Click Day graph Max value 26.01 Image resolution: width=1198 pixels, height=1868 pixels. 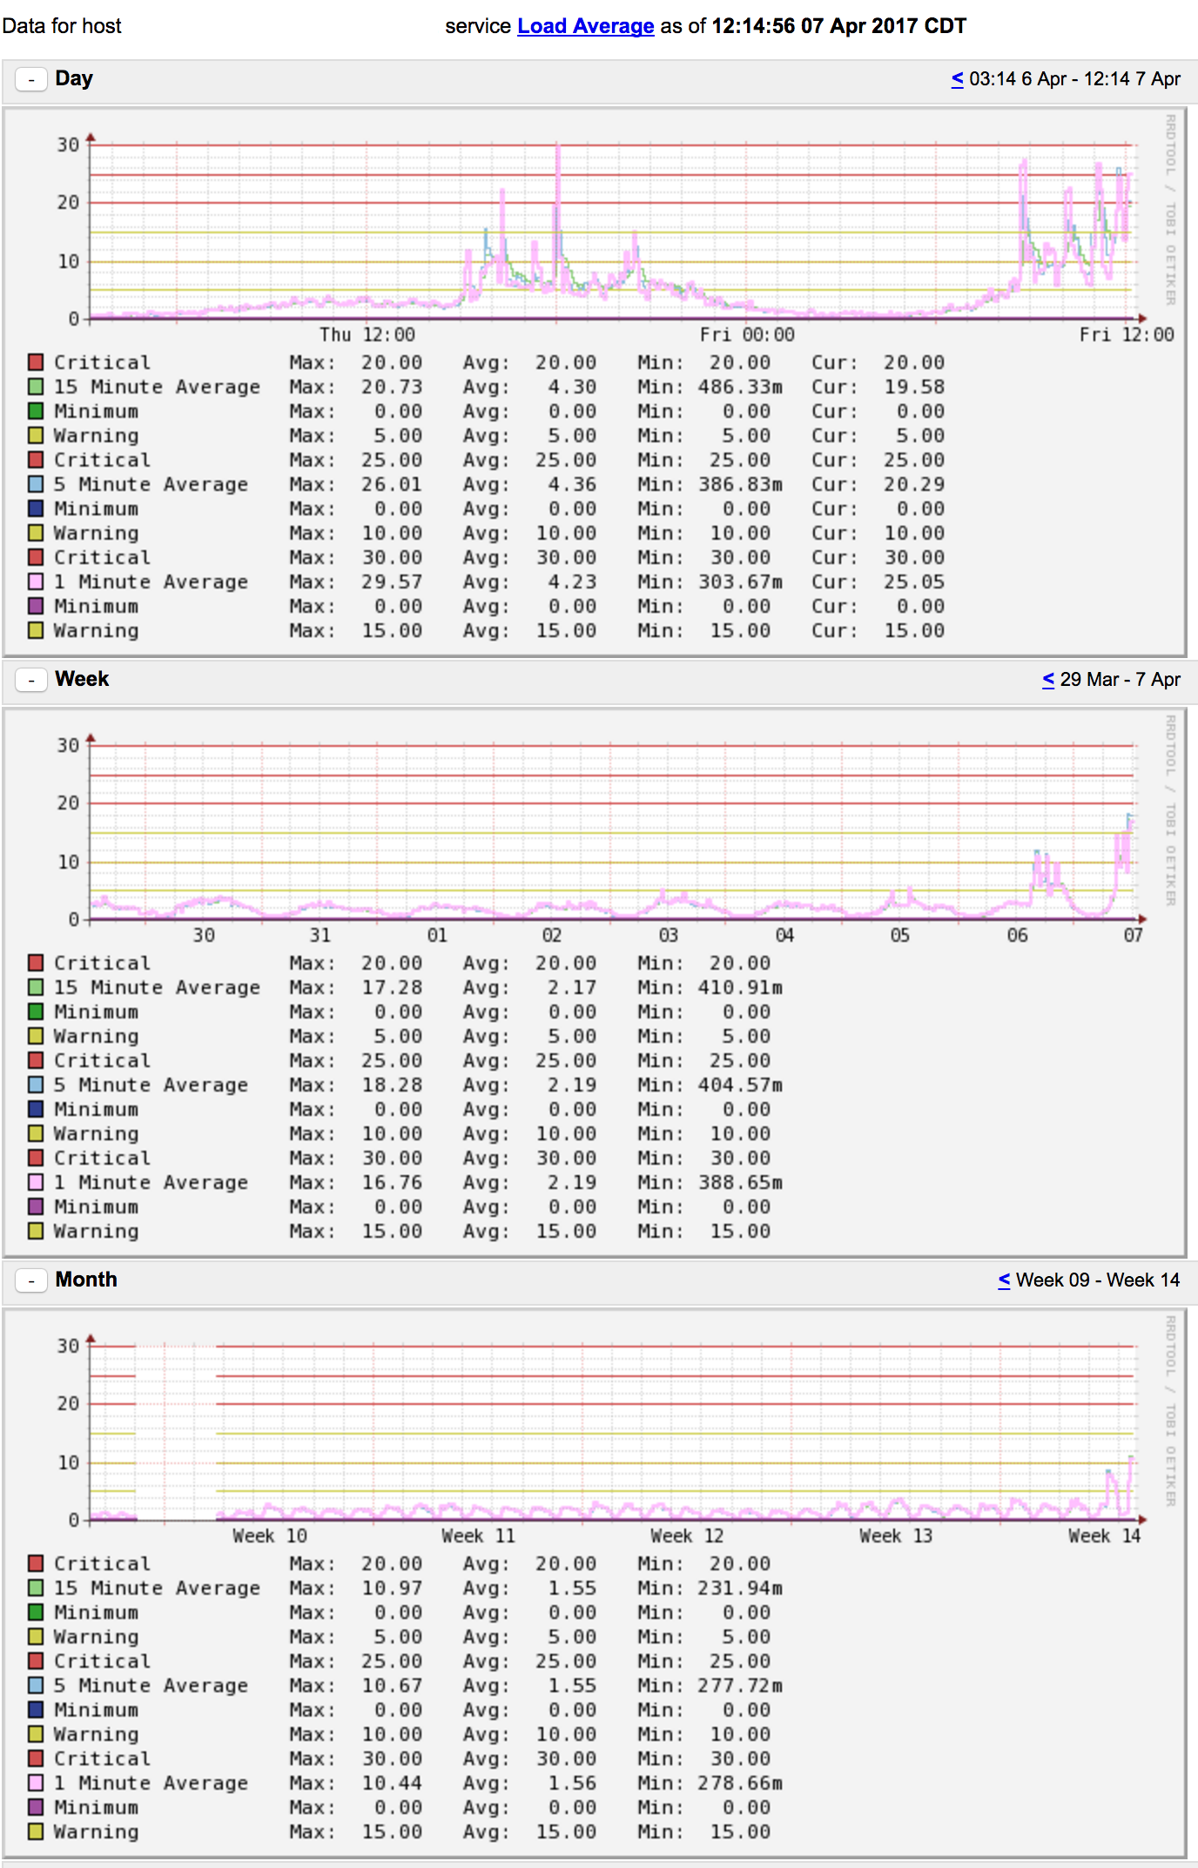click(392, 484)
